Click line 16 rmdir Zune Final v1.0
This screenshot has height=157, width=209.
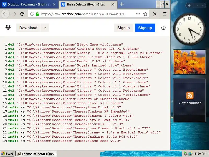pyautogui.click(x=65, y=107)
